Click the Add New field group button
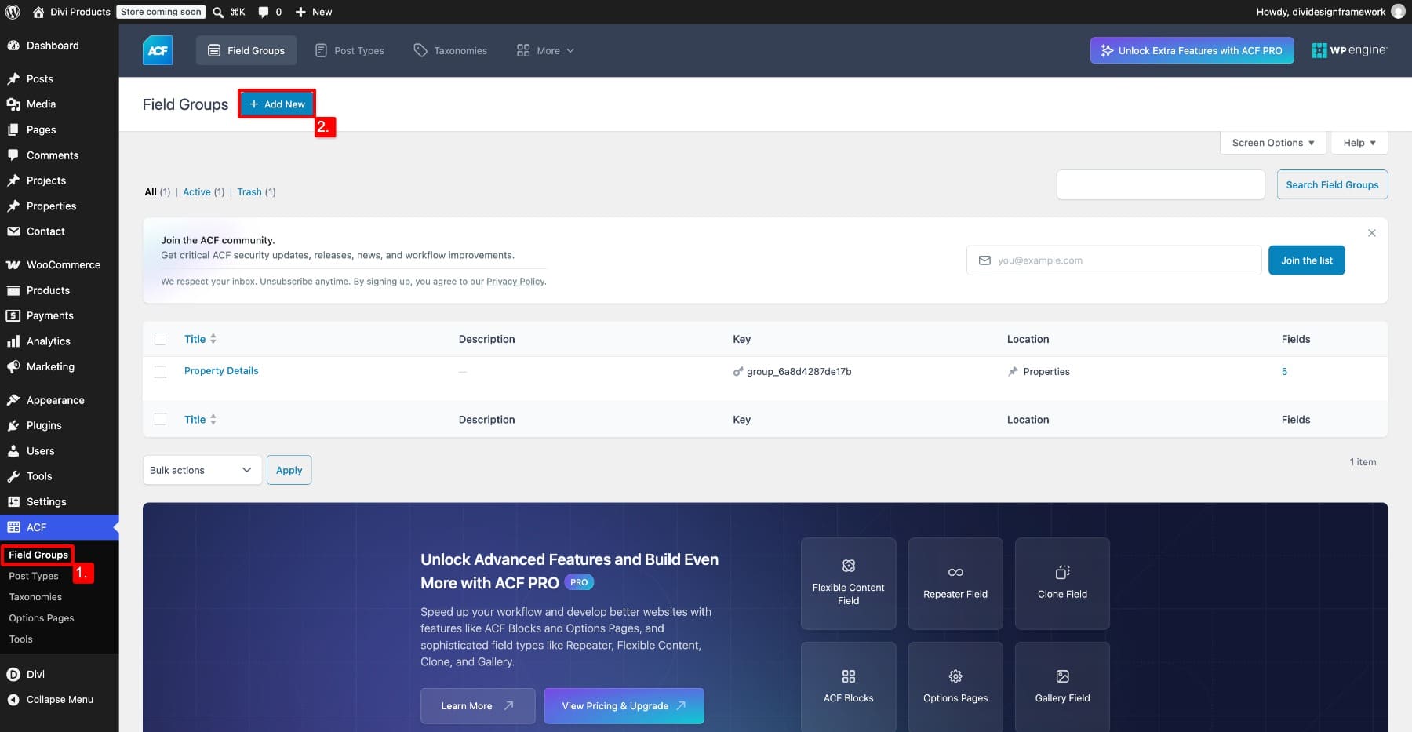Screen dimensions: 1412x732 [277, 104]
